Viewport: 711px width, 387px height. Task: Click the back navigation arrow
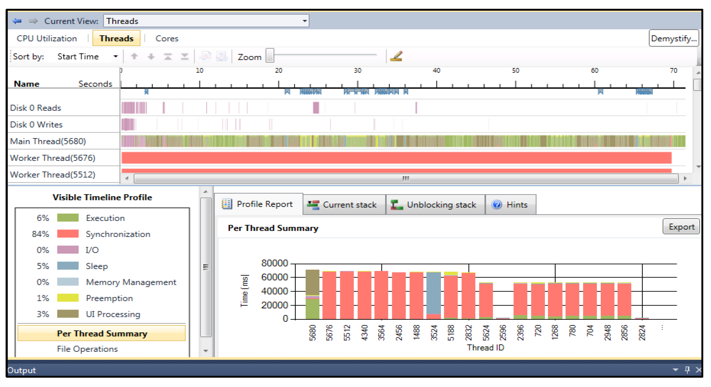point(17,21)
